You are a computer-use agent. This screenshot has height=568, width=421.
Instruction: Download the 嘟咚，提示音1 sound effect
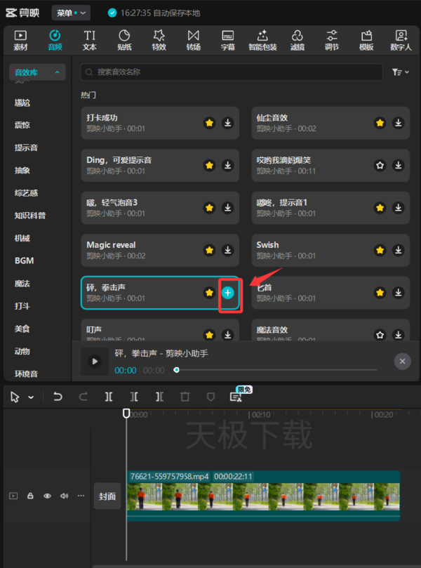(398, 208)
